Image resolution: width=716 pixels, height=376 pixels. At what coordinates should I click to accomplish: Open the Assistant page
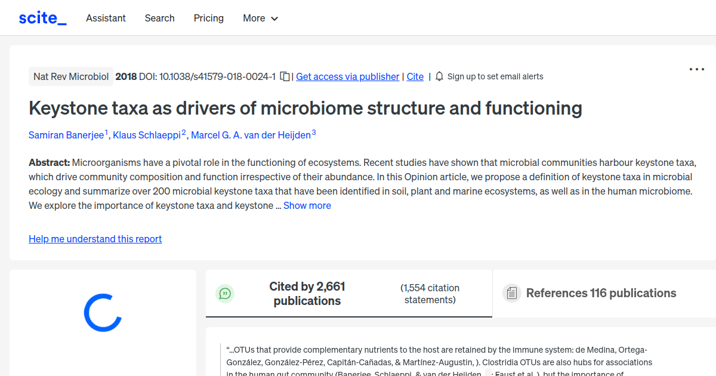(x=106, y=19)
